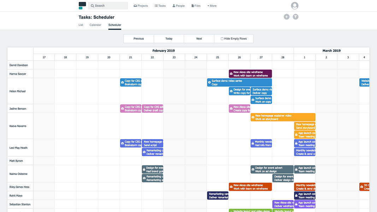
Task: Open Keeva Navarro's New homepage explainer video task
Action: pos(283,117)
